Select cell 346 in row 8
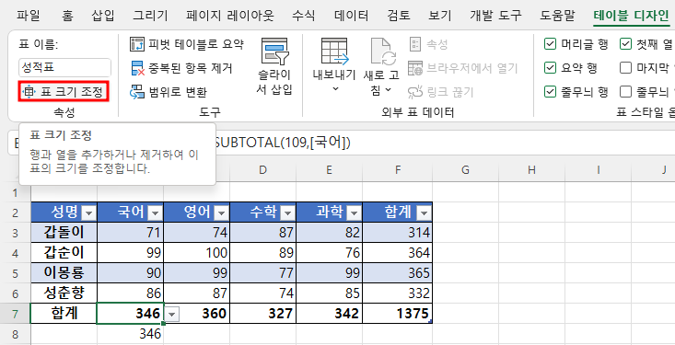The height and width of the screenshot is (345, 675). tap(131, 334)
